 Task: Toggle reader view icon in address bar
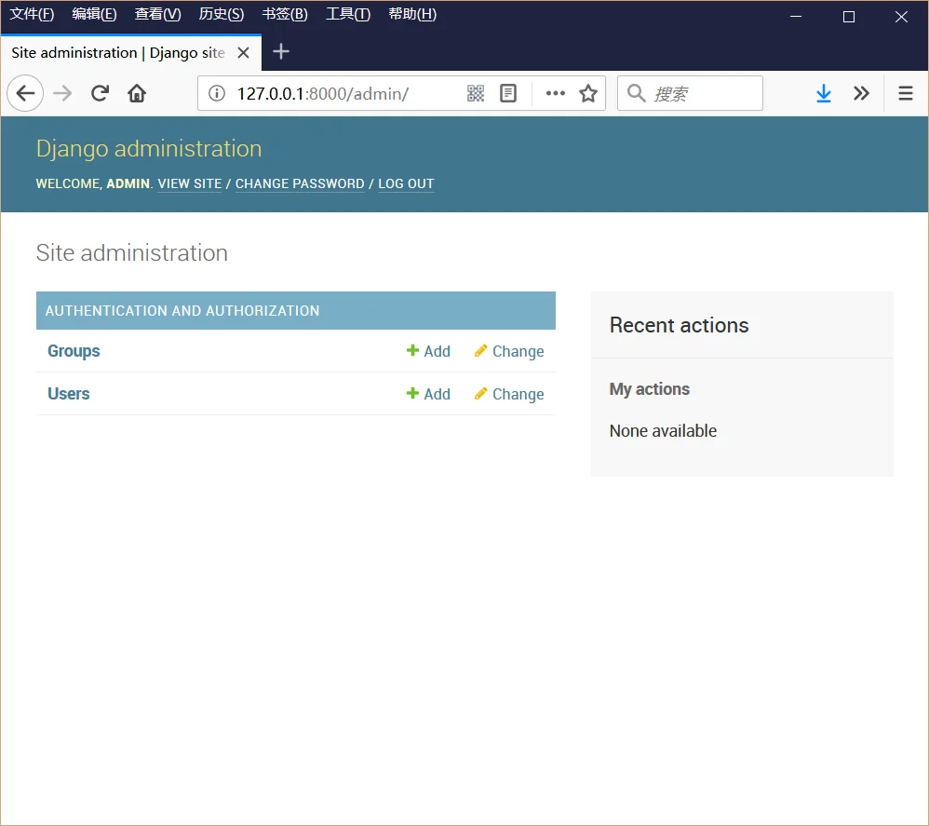coord(508,93)
